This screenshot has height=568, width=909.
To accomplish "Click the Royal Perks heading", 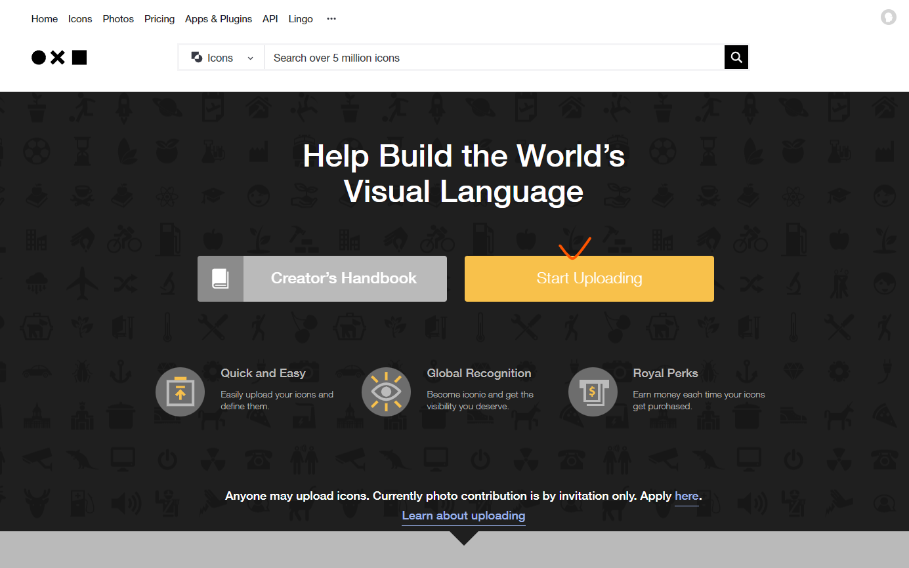I will click(x=666, y=373).
